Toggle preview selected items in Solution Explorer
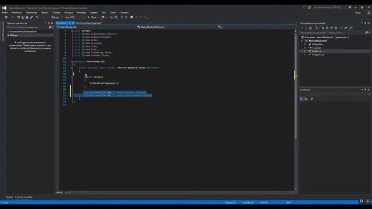This screenshot has height=209, width=372. [350, 28]
